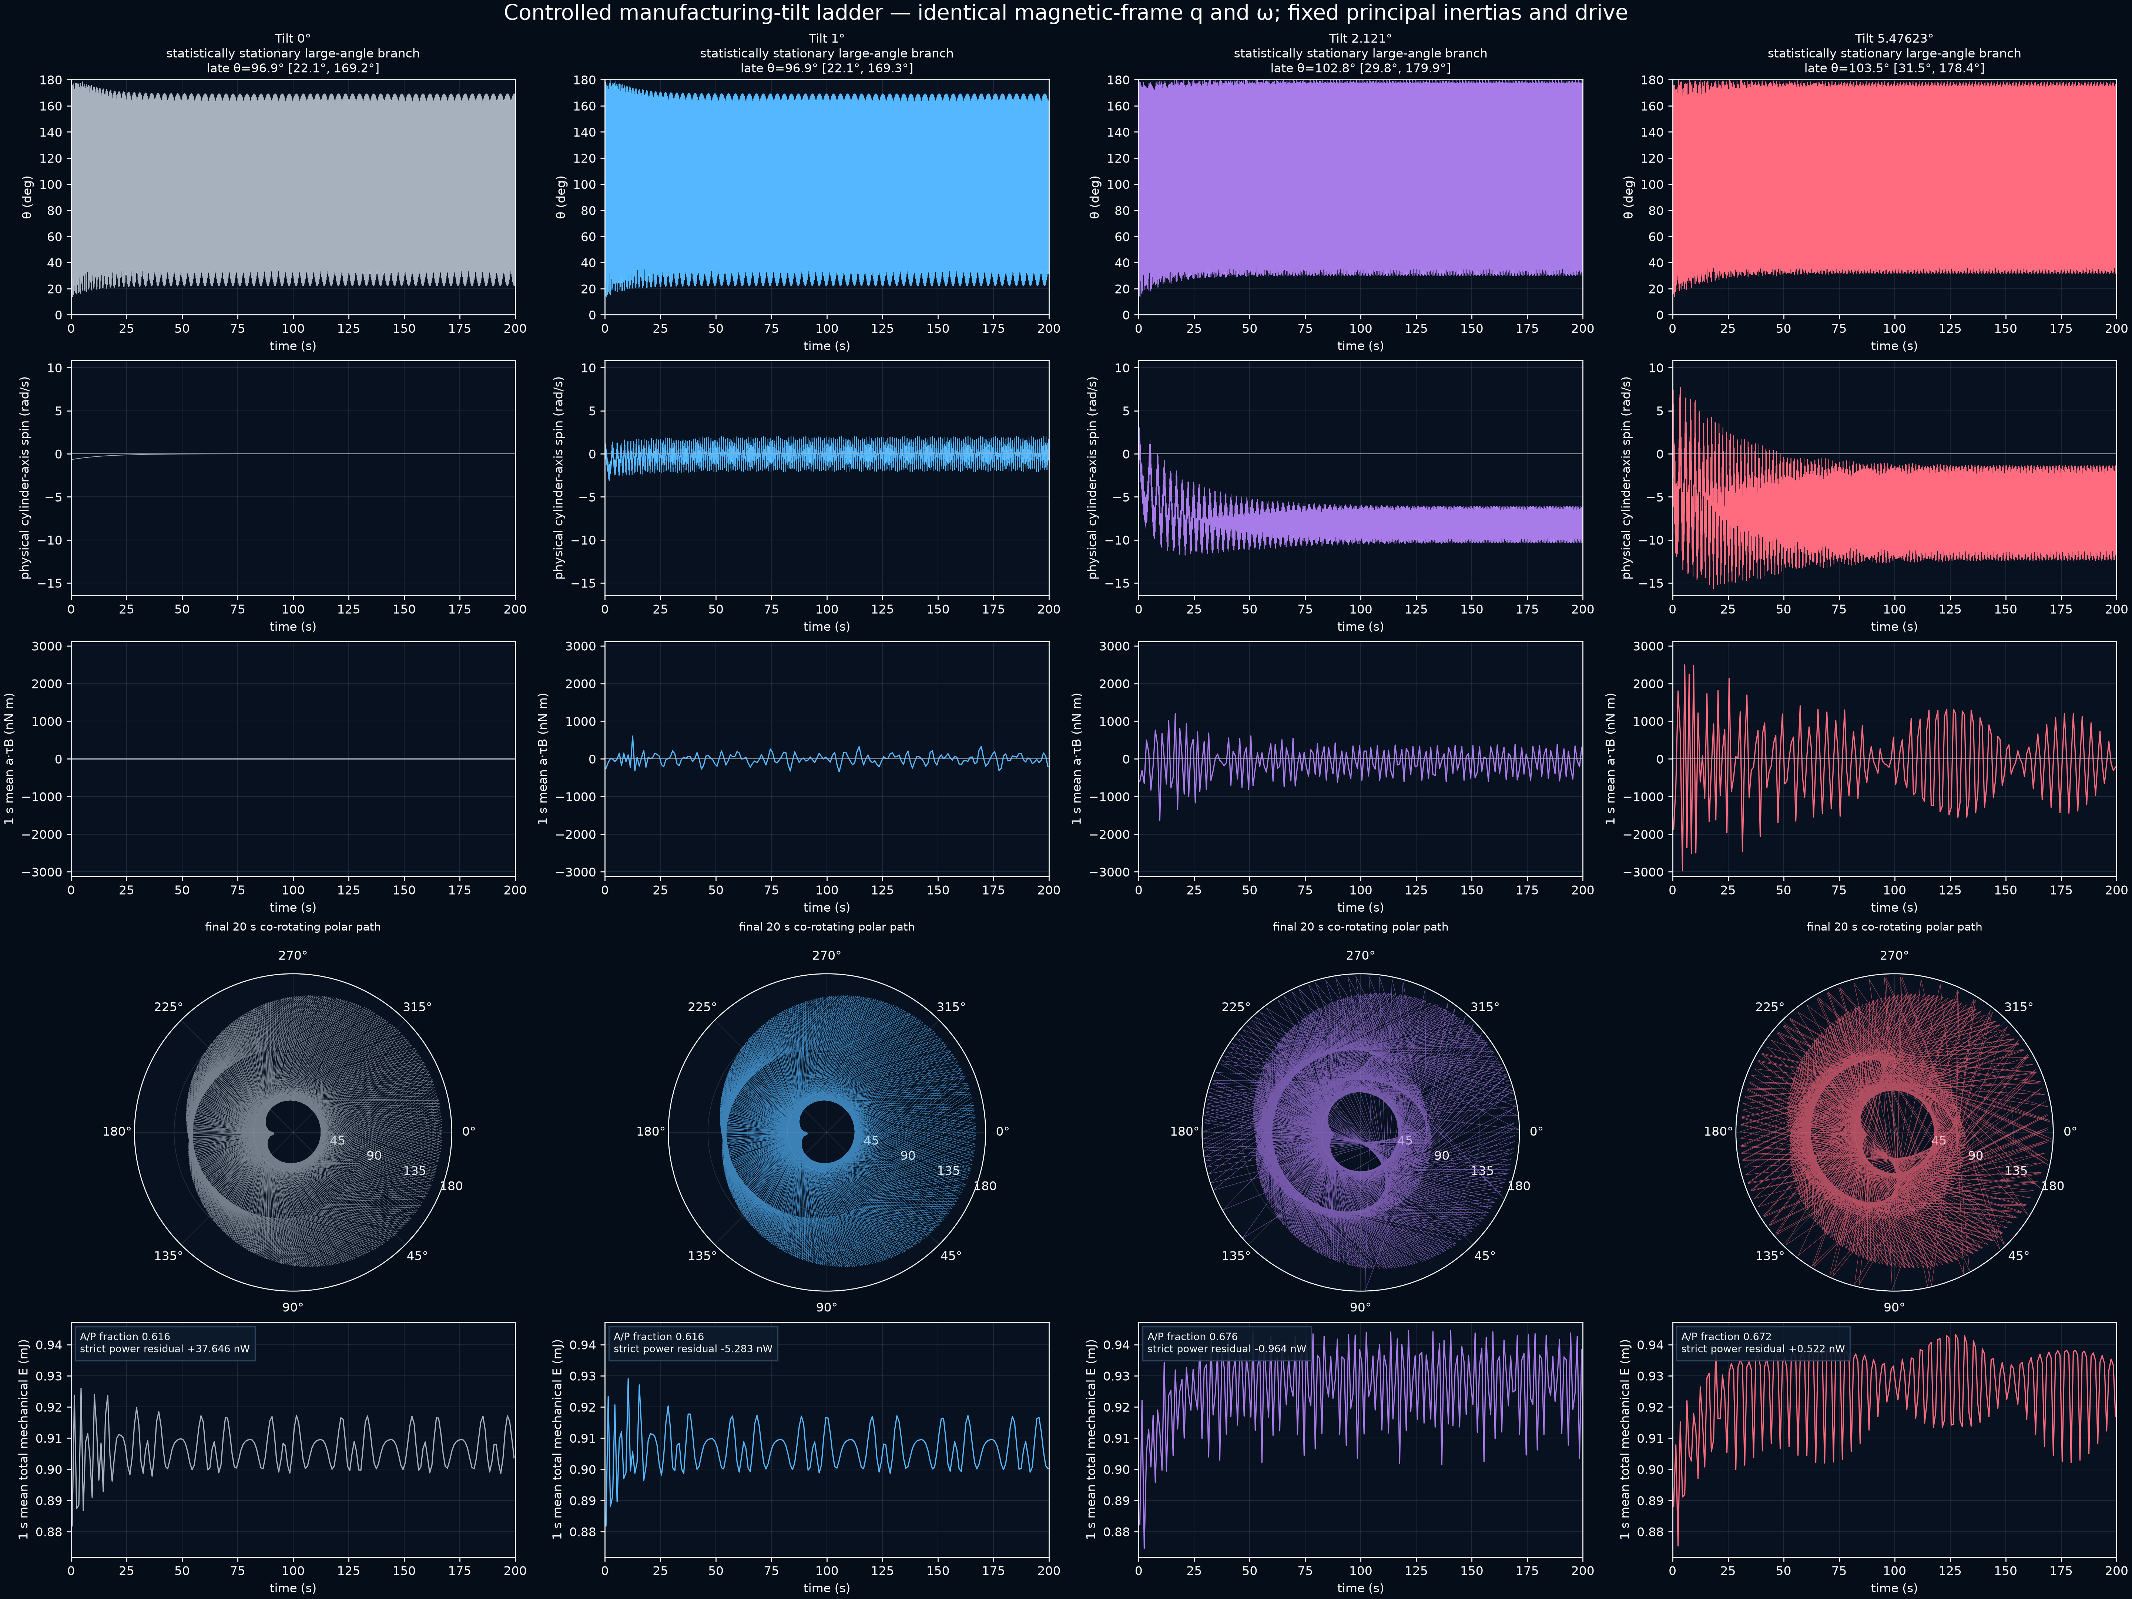The image size is (2132, 1599).
Task: Click the blue cylinder-axis spin plot
Action: (x=827, y=478)
